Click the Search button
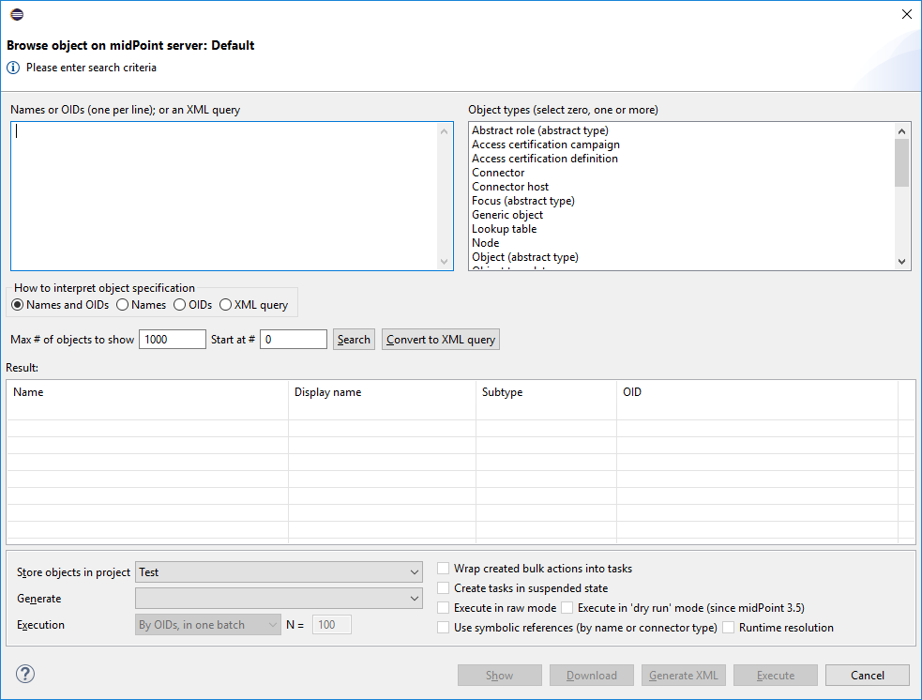Viewport: 922px width, 700px height. point(354,340)
